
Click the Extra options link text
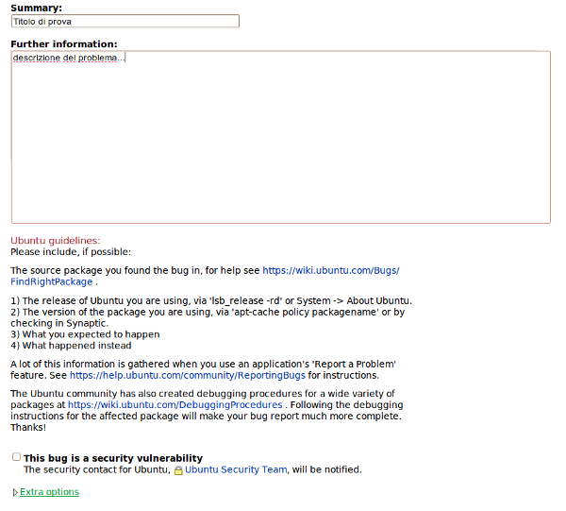pos(50,492)
